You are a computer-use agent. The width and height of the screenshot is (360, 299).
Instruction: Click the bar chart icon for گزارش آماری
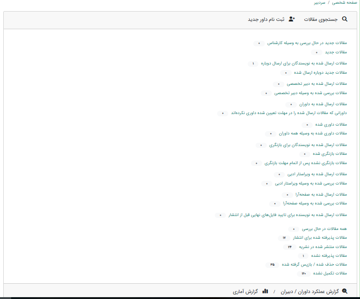coord(265,292)
